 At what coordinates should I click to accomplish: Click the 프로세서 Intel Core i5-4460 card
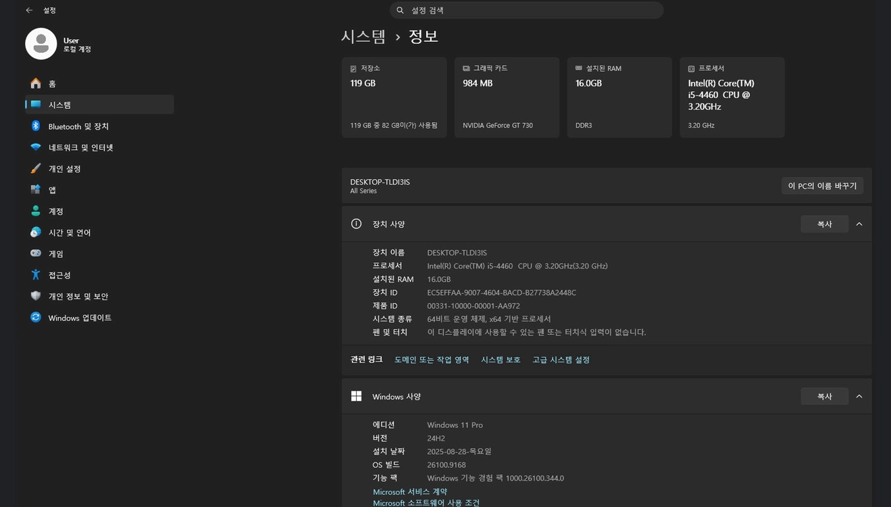(732, 97)
